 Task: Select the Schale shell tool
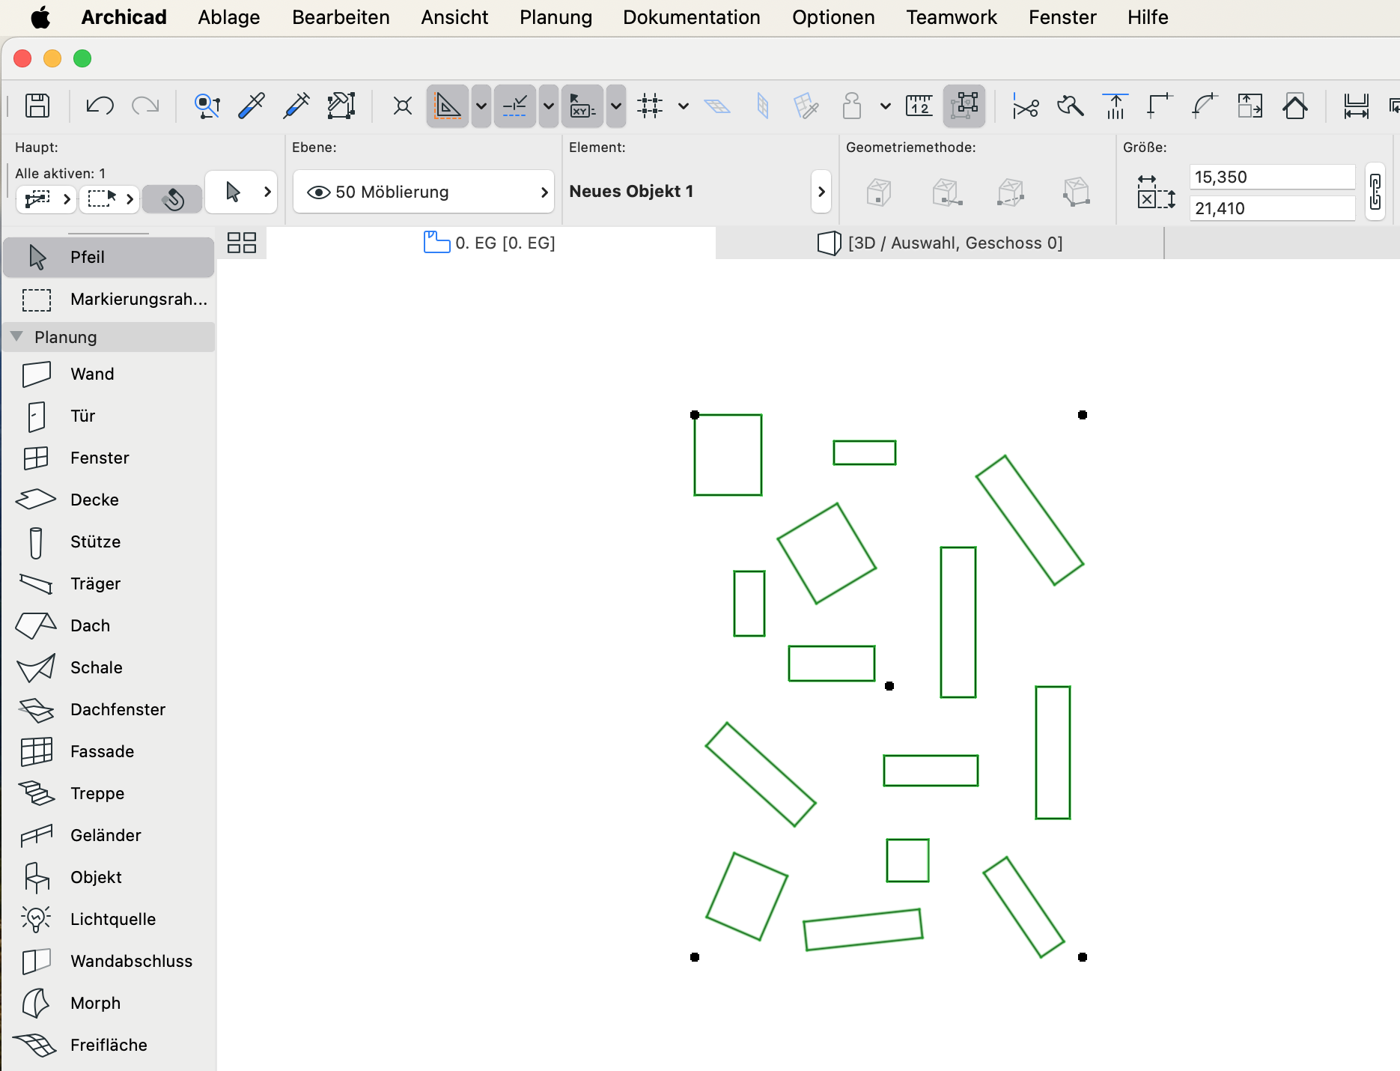pyautogui.click(x=109, y=667)
